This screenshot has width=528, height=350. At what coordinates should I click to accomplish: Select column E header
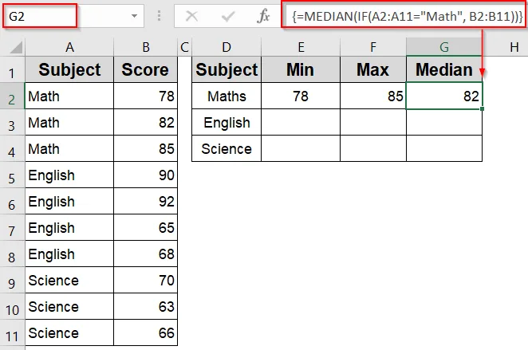click(x=301, y=47)
